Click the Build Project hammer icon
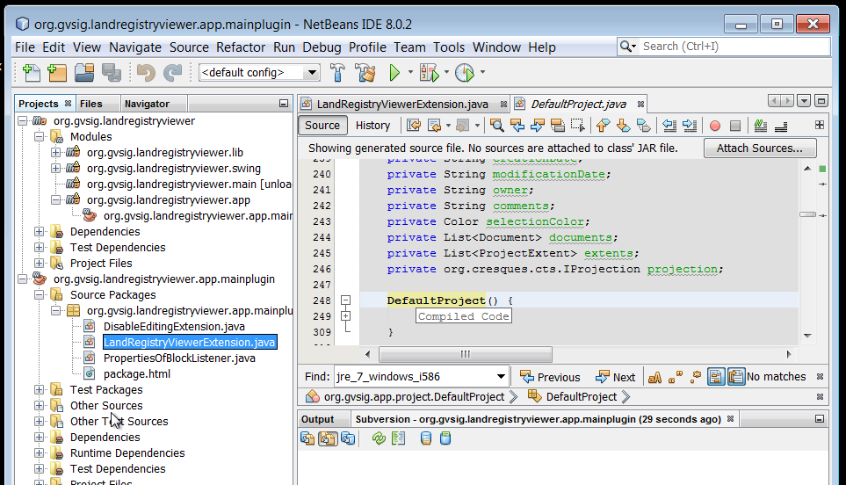This screenshot has width=846, height=485. click(337, 73)
